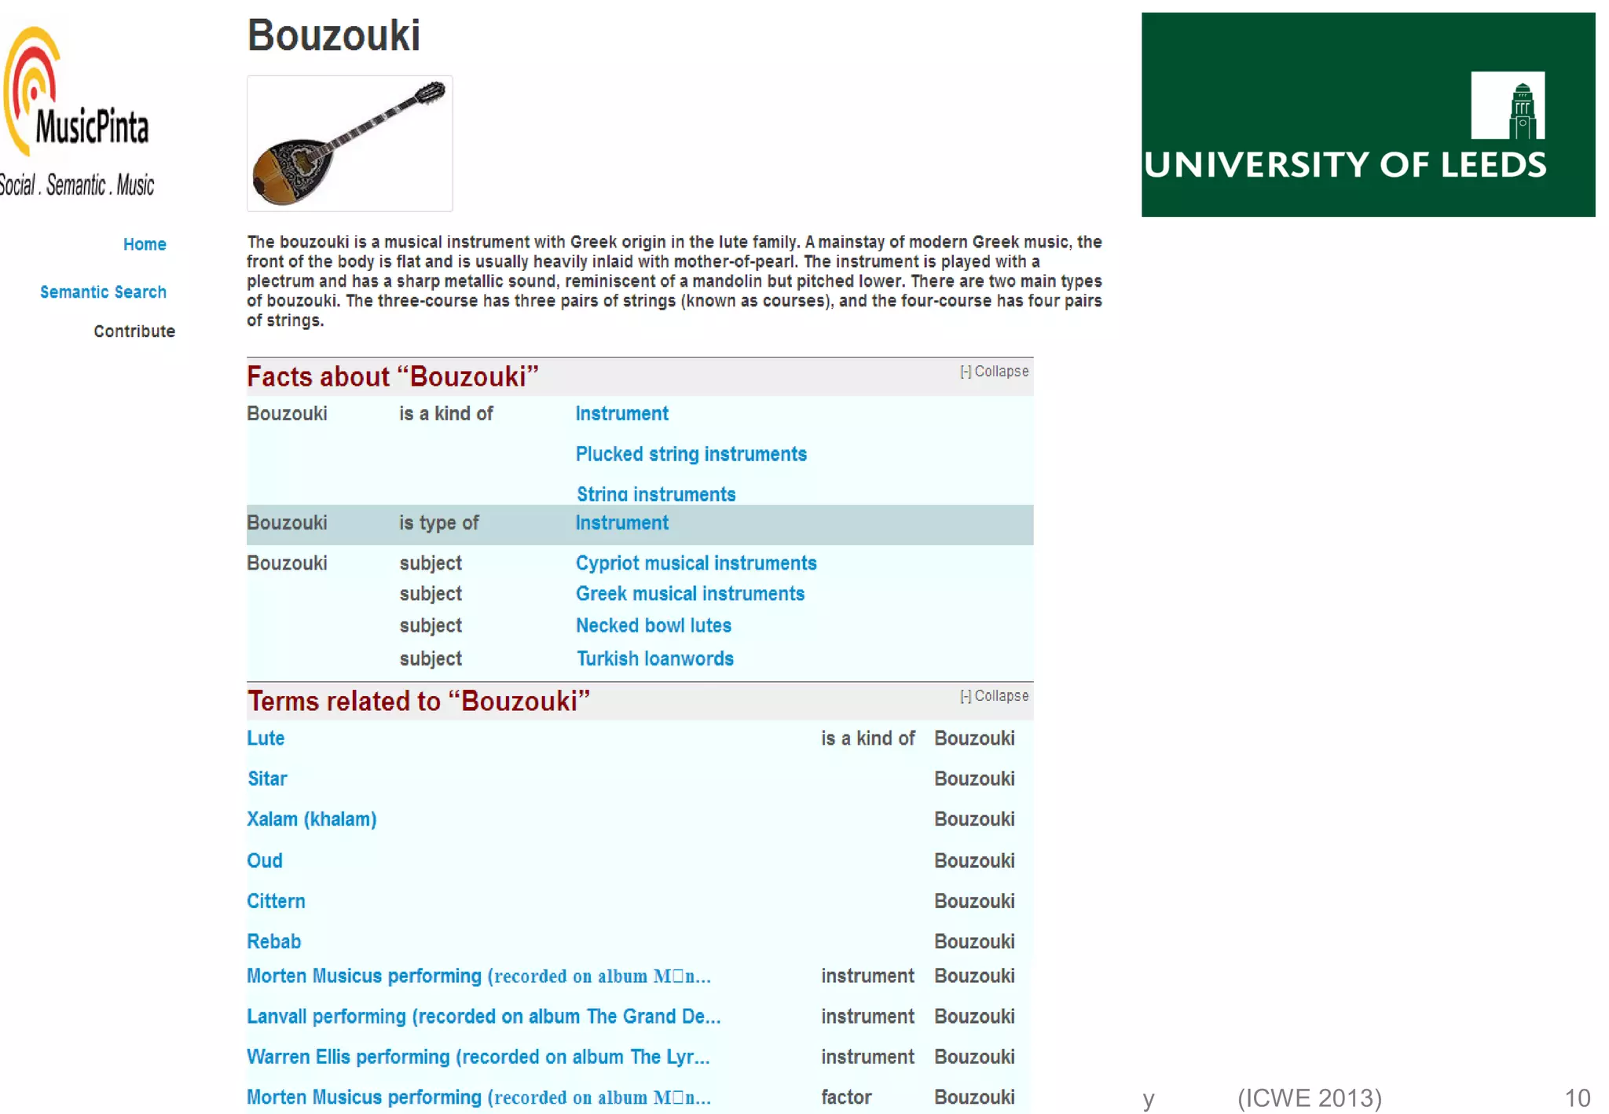Select the Xalam (khalam) link
Screen dimensions: 1609x1114
coord(312,819)
